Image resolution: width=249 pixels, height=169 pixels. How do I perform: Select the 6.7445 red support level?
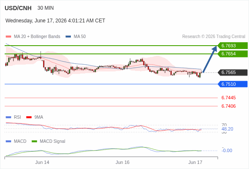228,98
